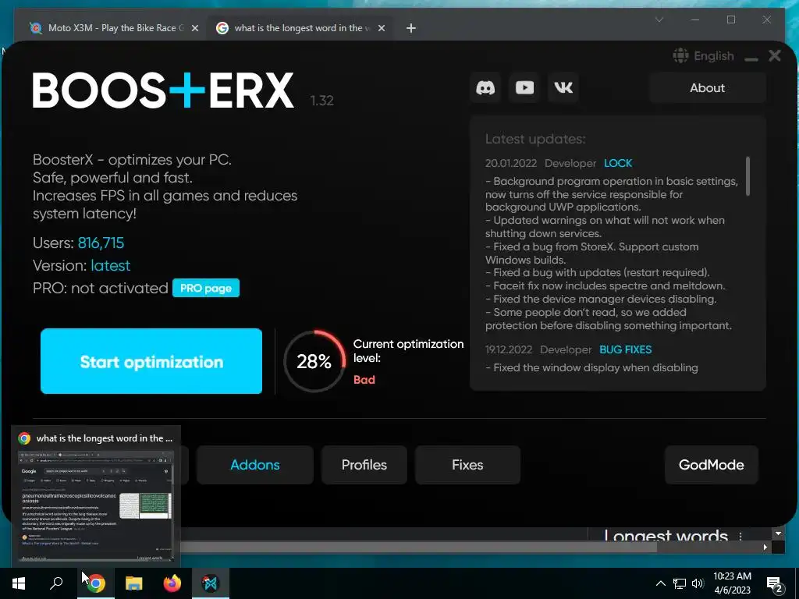
Task: Open the Windows Start menu
Action: pyautogui.click(x=19, y=583)
